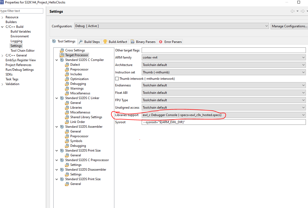Select Target Processor under Tool Settings

(x=77, y=55)
